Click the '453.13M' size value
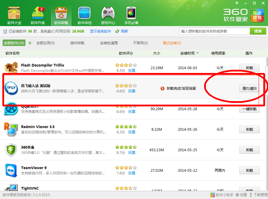Screen dimensions: 268x199 pos(157,150)
